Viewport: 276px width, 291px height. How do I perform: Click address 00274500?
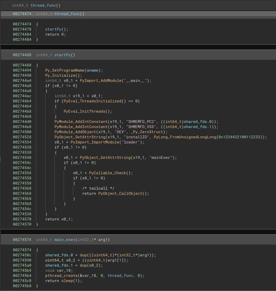(x=22, y=132)
